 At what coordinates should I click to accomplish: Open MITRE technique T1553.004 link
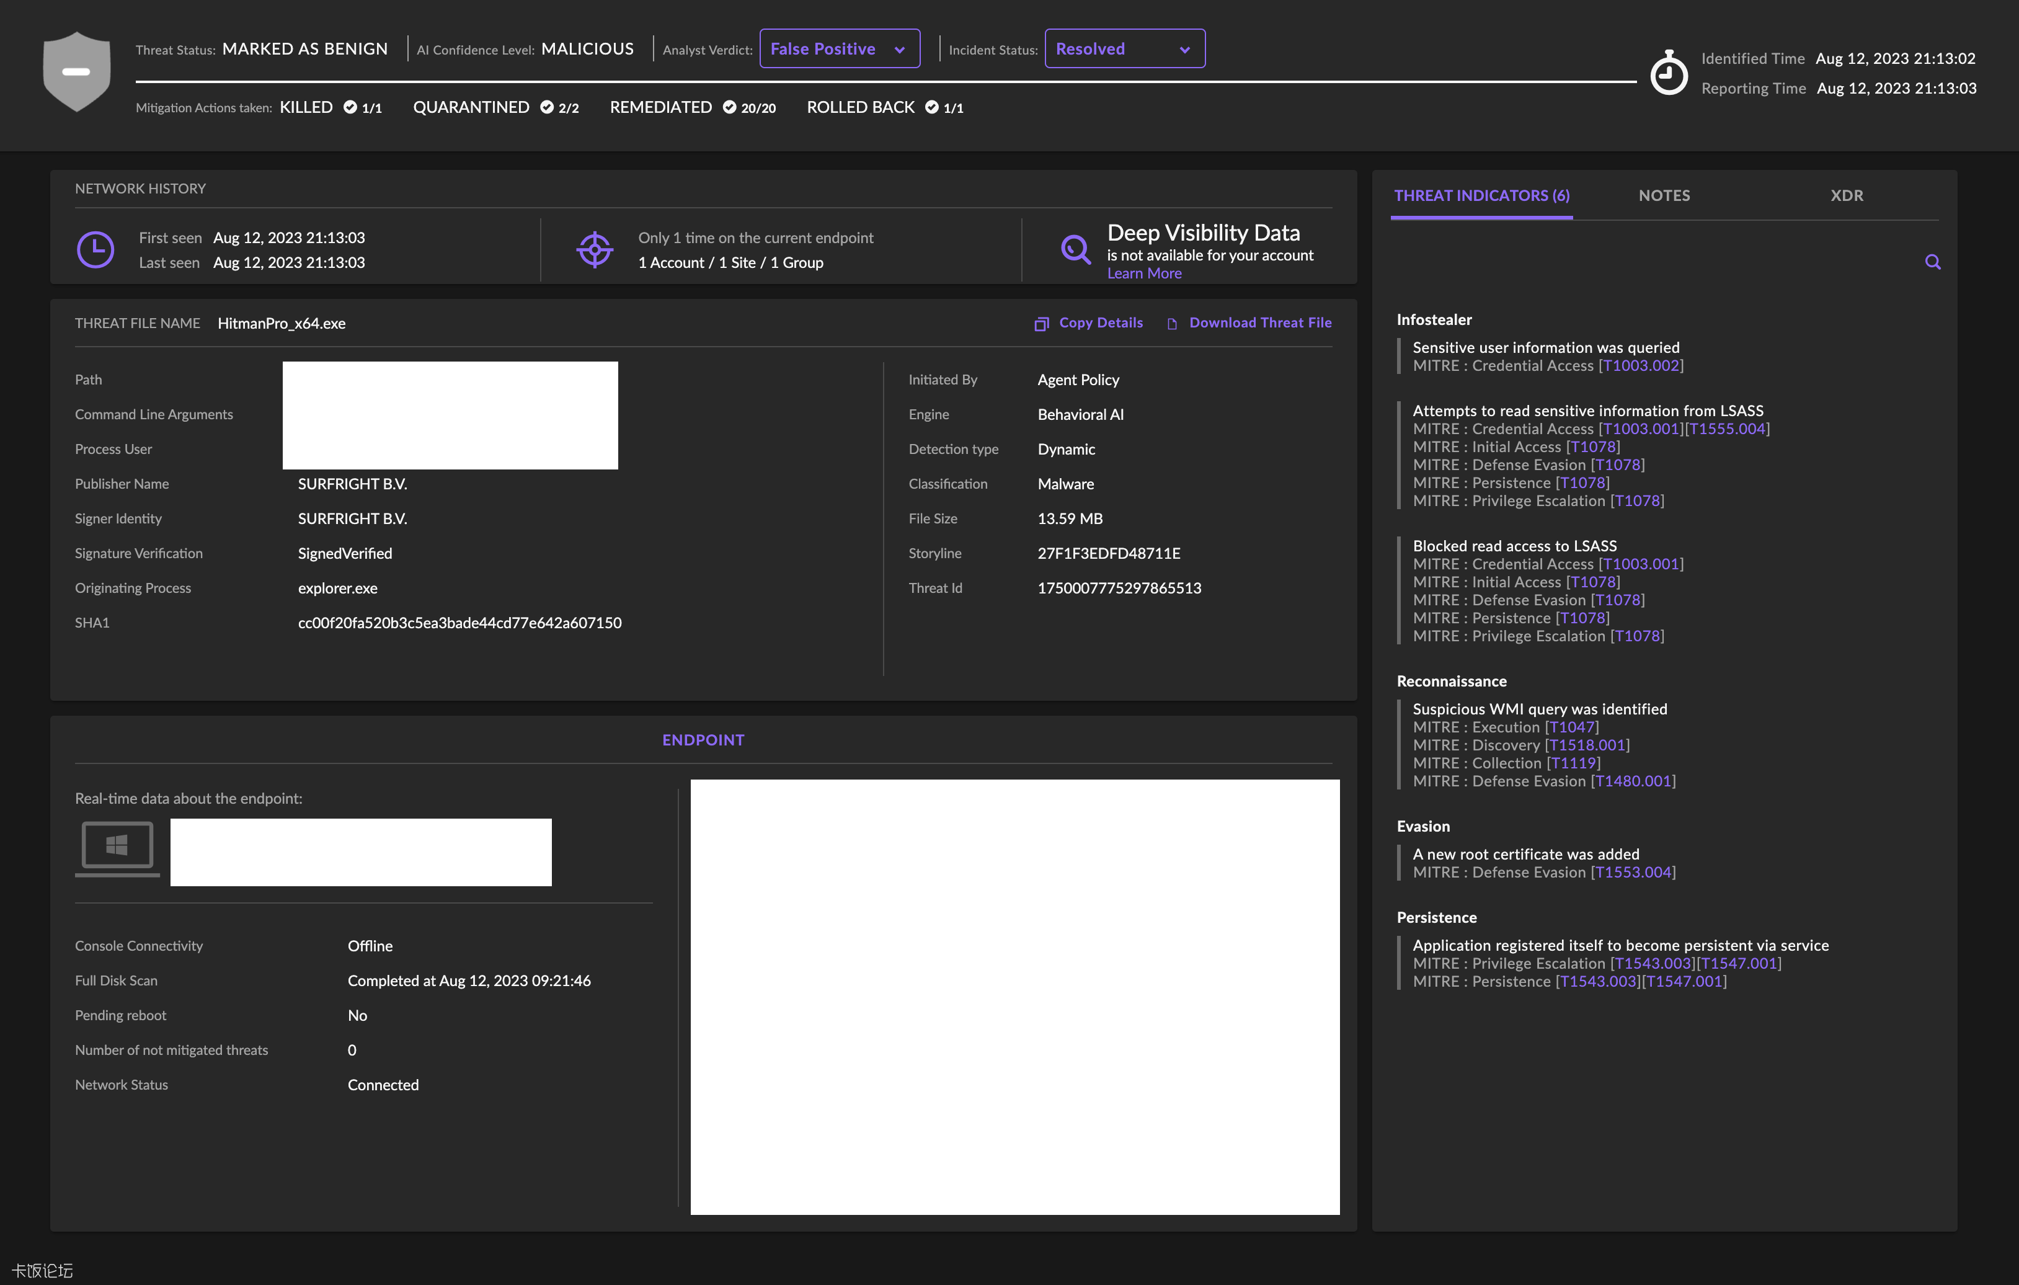[x=1633, y=873]
